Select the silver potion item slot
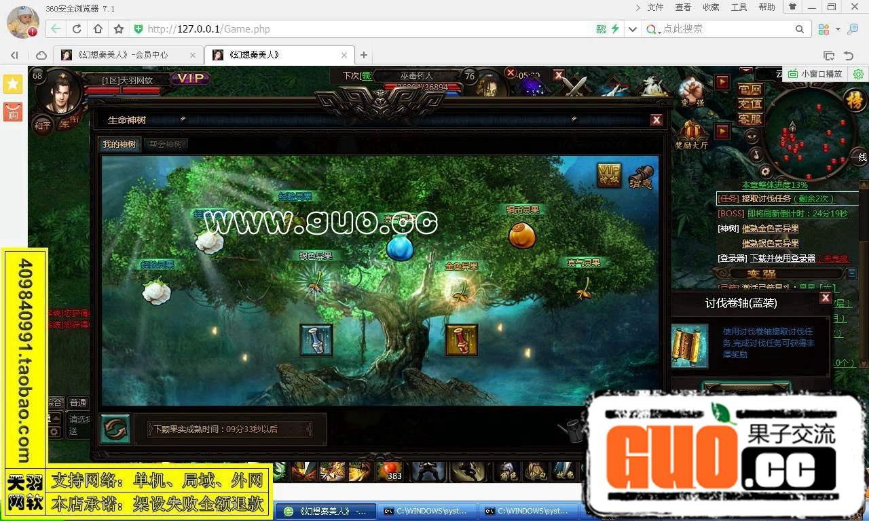869x521 pixels. click(316, 341)
